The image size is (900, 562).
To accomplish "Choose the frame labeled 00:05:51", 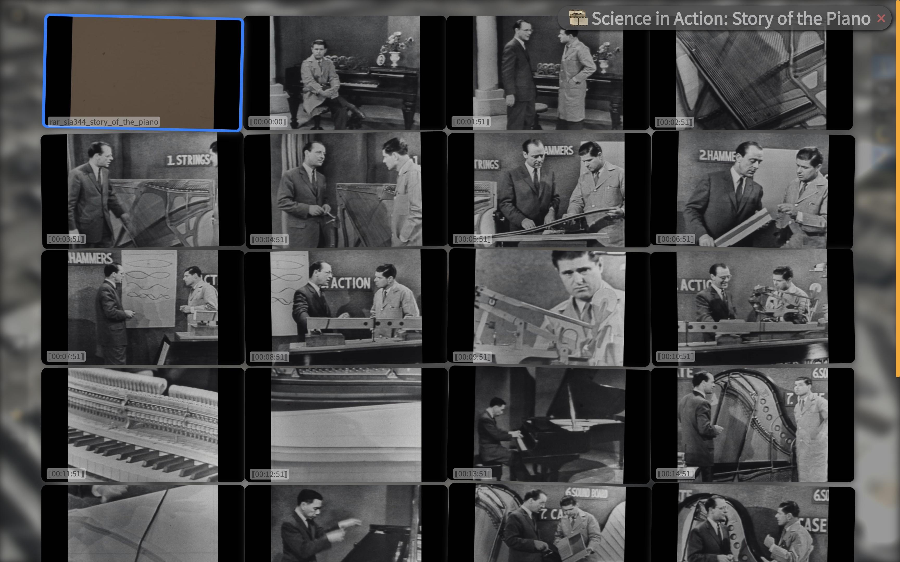I will (x=549, y=190).
